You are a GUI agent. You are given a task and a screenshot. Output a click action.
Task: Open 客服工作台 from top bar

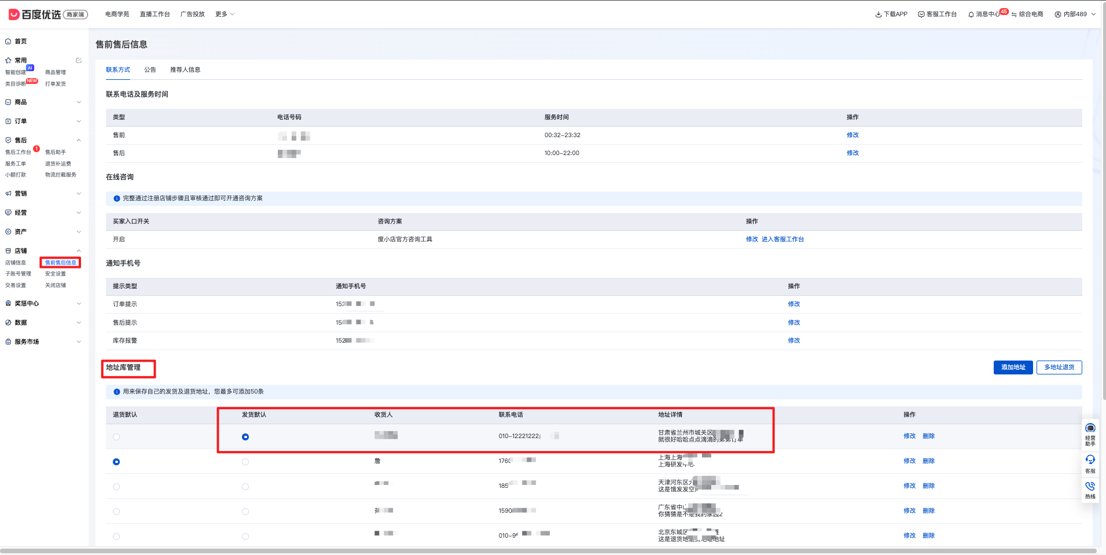[x=937, y=14]
